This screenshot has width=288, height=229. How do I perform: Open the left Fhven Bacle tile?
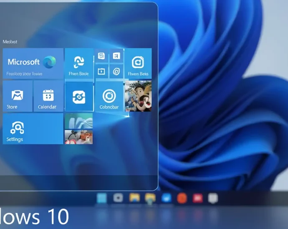(x=79, y=64)
